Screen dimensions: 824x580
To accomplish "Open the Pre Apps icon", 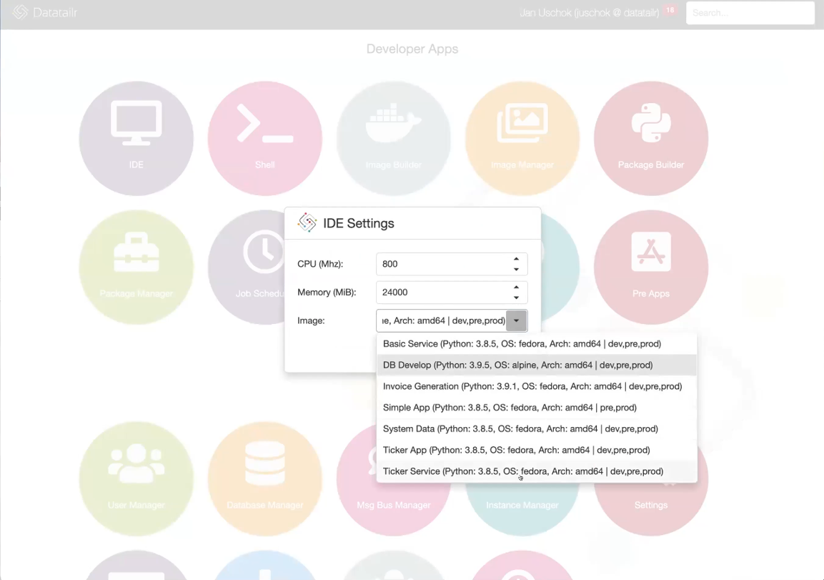I will [x=651, y=267].
